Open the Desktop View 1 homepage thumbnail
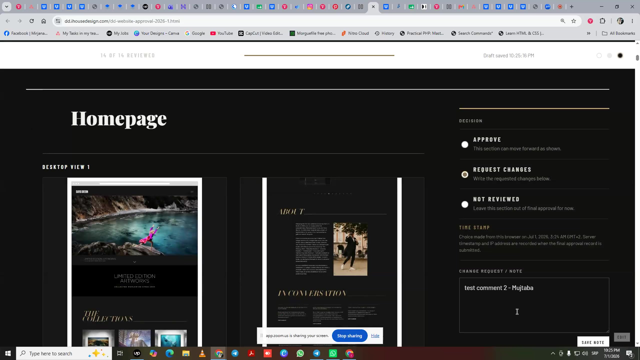 click(x=134, y=262)
